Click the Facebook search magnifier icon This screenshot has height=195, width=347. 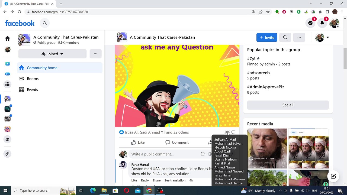coord(45,23)
